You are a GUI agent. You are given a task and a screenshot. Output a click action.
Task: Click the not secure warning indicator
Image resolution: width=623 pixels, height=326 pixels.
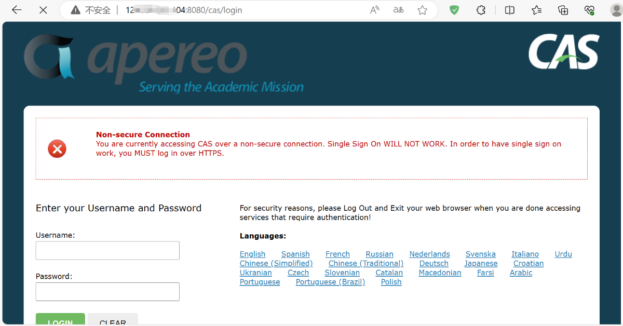(91, 10)
